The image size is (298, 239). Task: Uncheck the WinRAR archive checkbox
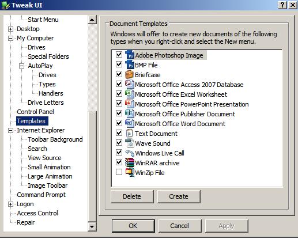[119, 162]
